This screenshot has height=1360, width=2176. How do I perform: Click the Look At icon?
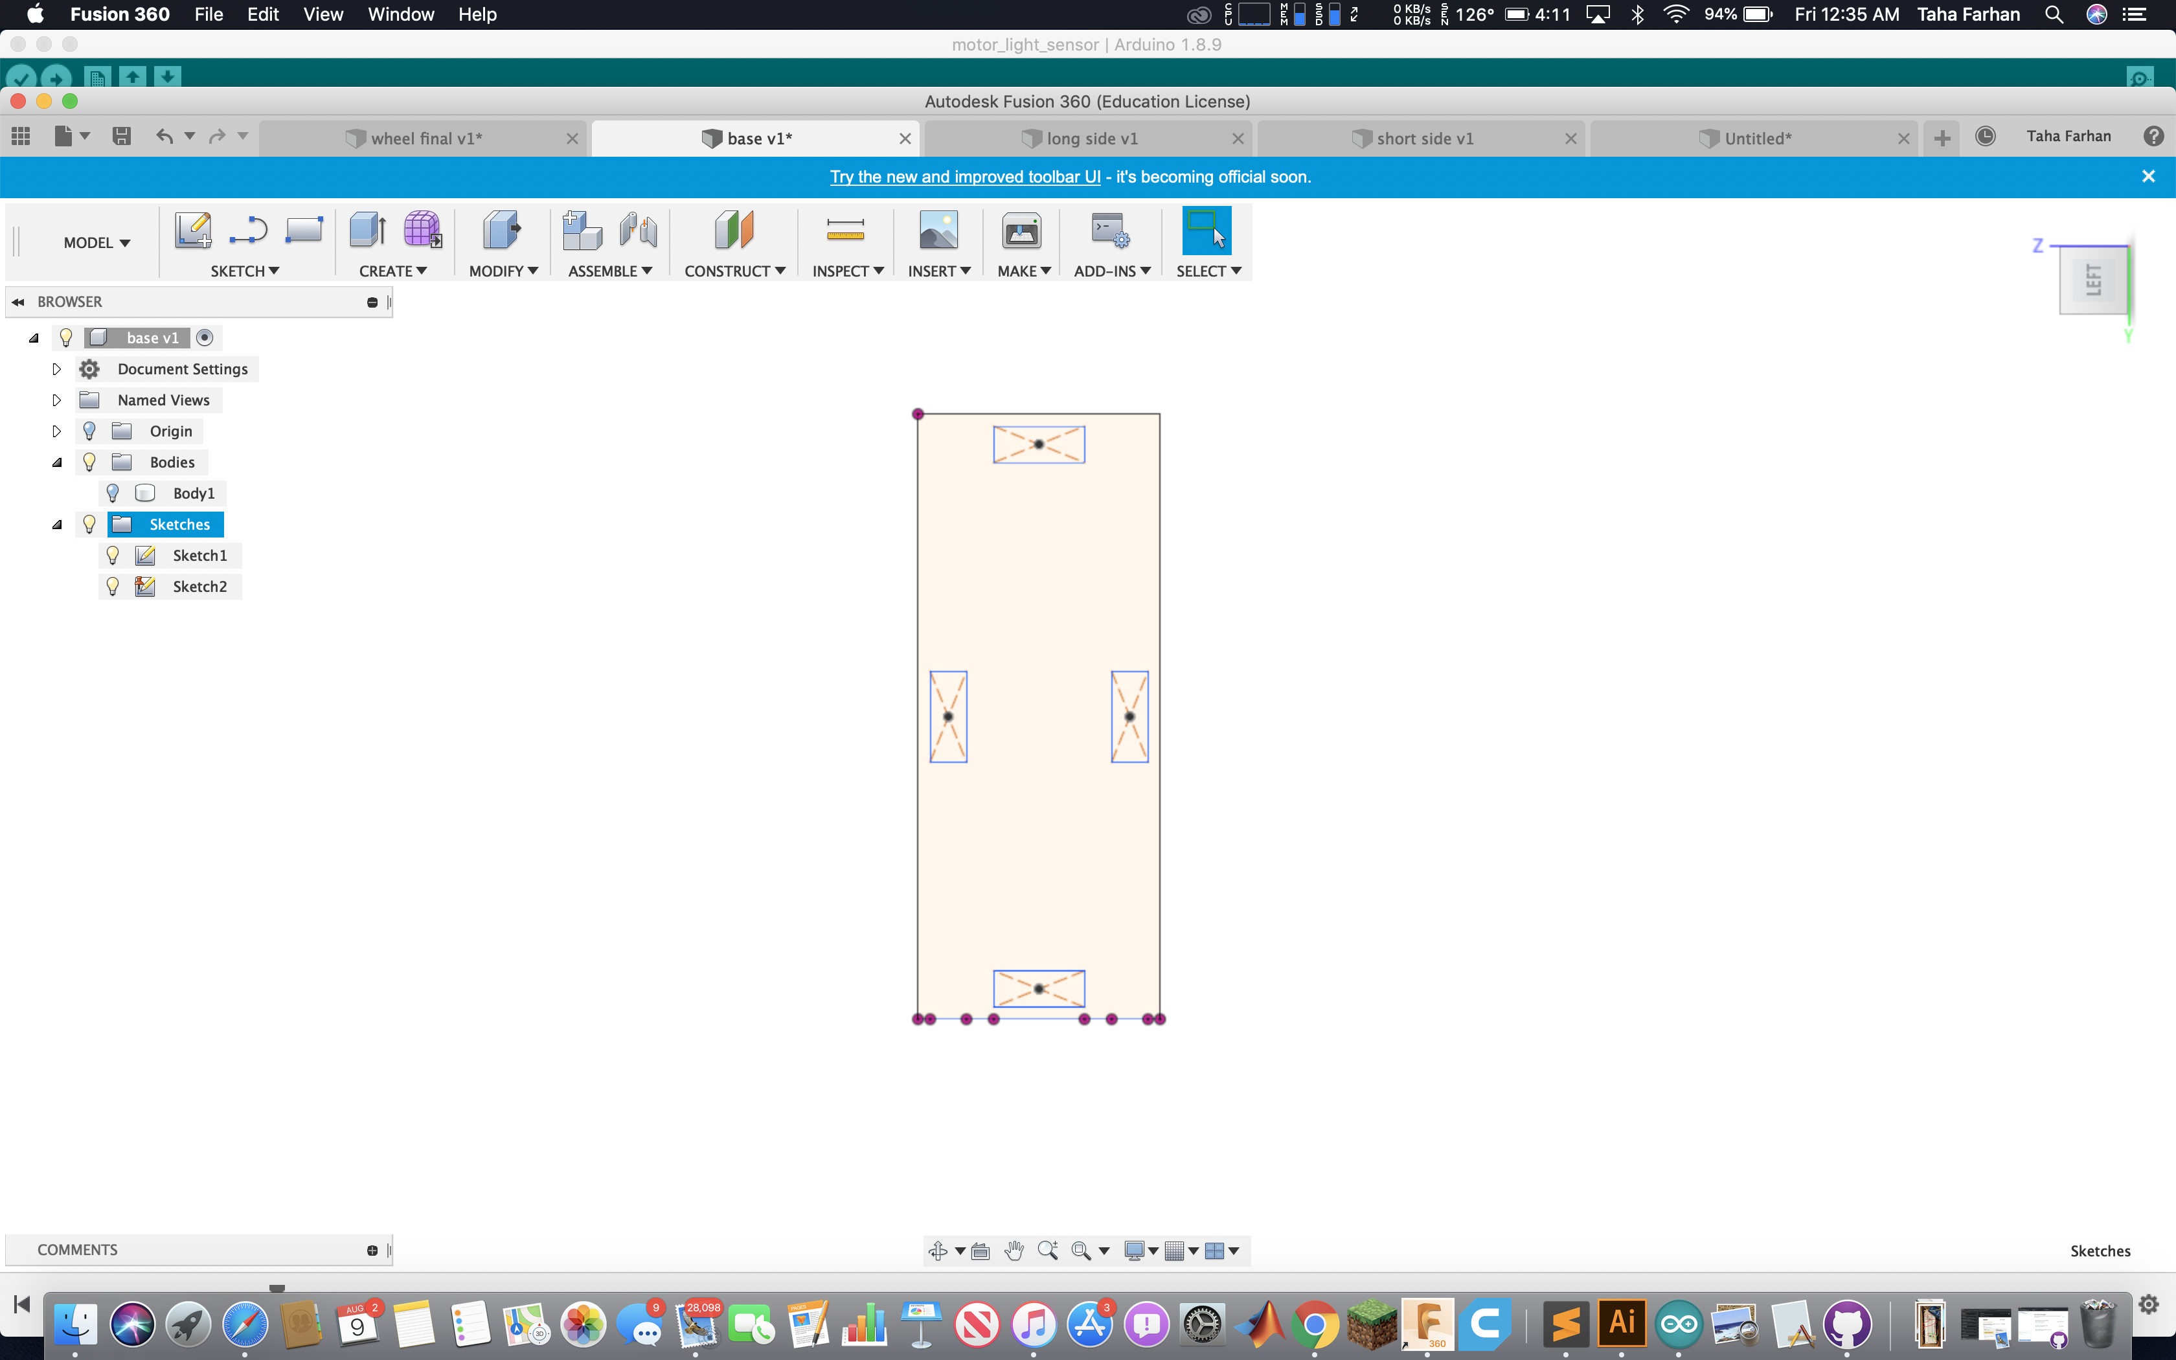pyautogui.click(x=981, y=1251)
